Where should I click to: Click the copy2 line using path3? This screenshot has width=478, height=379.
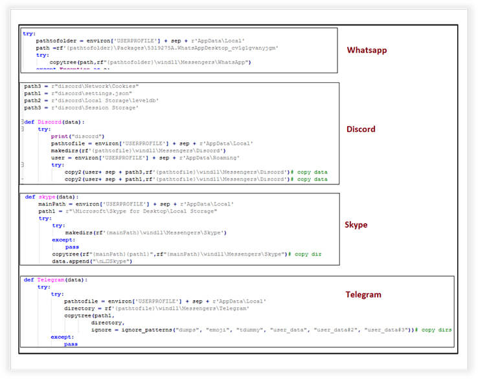point(196,172)
